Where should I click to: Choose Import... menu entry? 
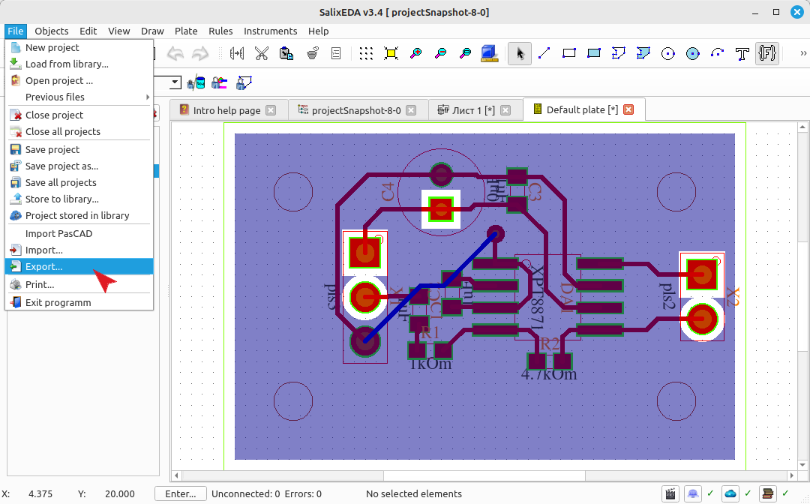pyautogui.click(x=79, y=250)
